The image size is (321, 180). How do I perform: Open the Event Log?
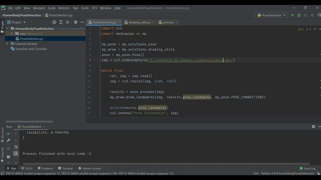[x=307, y=168]
